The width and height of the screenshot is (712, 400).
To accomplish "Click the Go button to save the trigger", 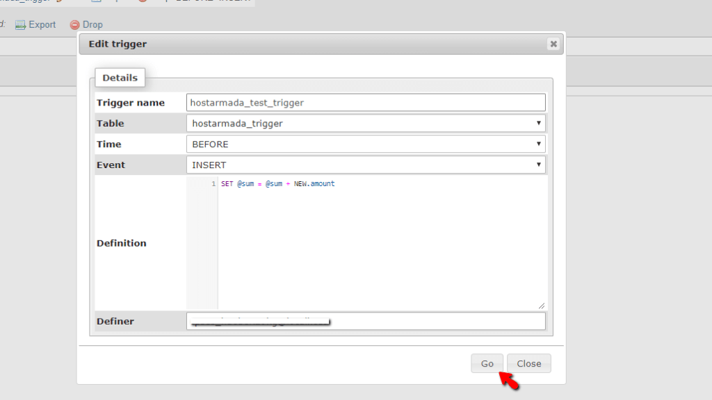I will [x=487, y=363].
